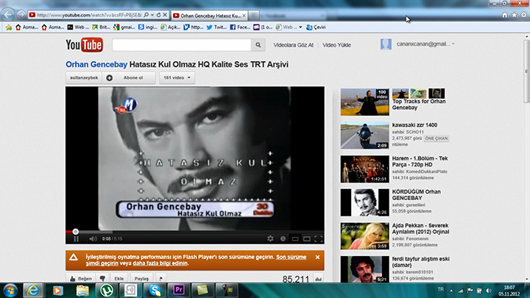The image size is (530, 298).
Task: Enter fullscreen video mode
Action: click(319, 239)
